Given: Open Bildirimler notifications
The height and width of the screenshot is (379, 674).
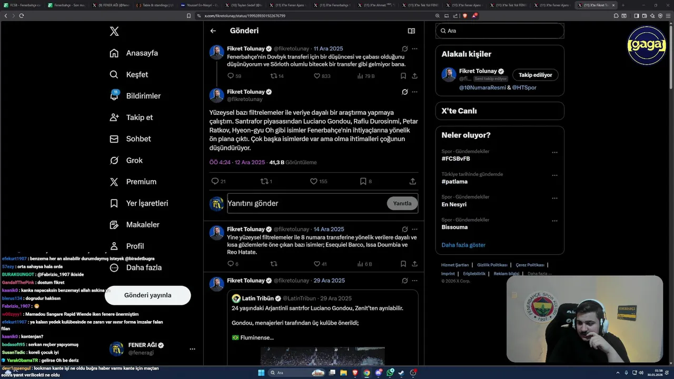Looking at the screenshot, I should click(135, 96).
